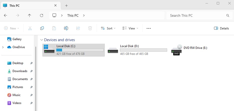Open Pictures in the sidebar
234x111 pixels.
(x=15, y=87)
